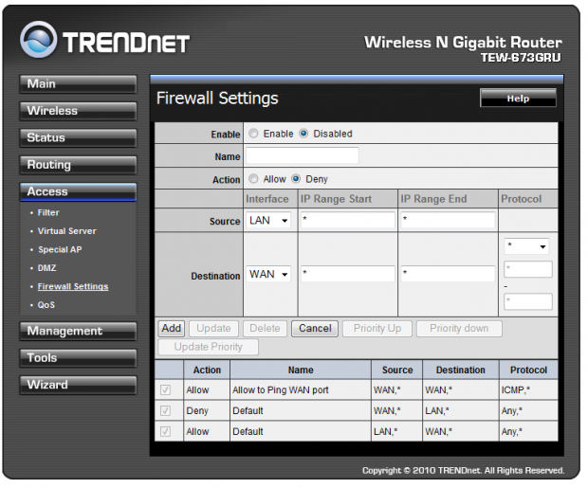Screen dimensions: 588x488
Task: Click the Name column header
Action: [x=301, y=370]
